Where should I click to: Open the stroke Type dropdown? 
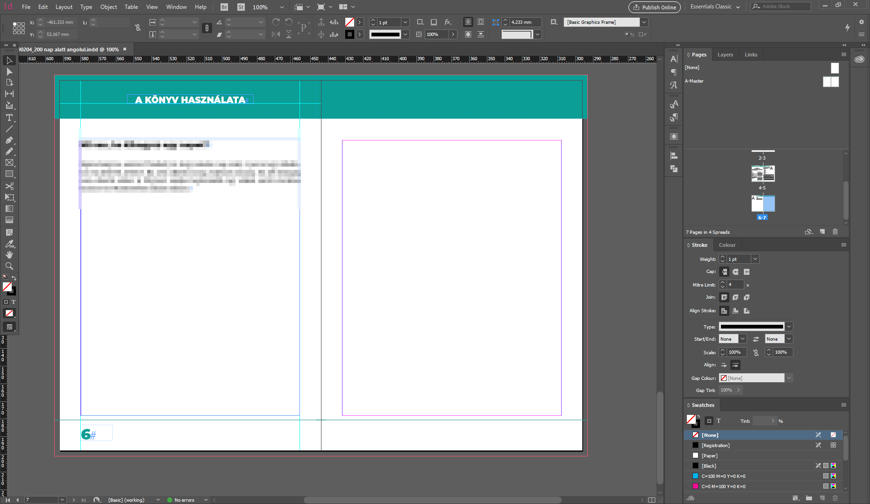[789, 327]
